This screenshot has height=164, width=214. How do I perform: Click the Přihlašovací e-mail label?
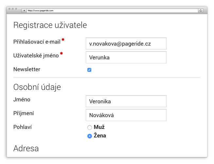click(37, 42)
